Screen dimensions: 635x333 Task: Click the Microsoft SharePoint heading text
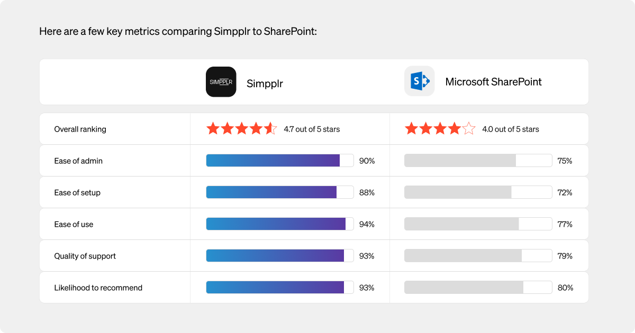pyautogui.click(x=494, y=82)
